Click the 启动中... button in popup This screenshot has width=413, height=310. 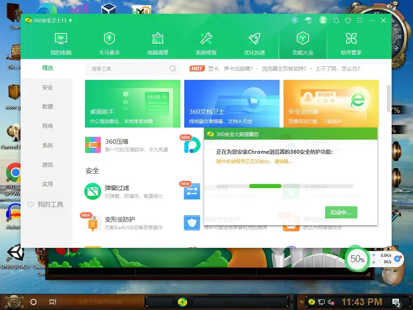[x=341, y=212]
